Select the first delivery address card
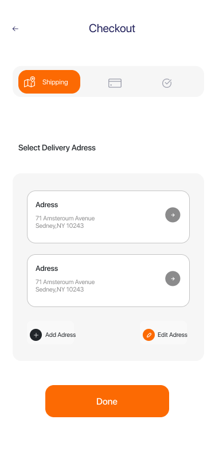 point(108,217)
